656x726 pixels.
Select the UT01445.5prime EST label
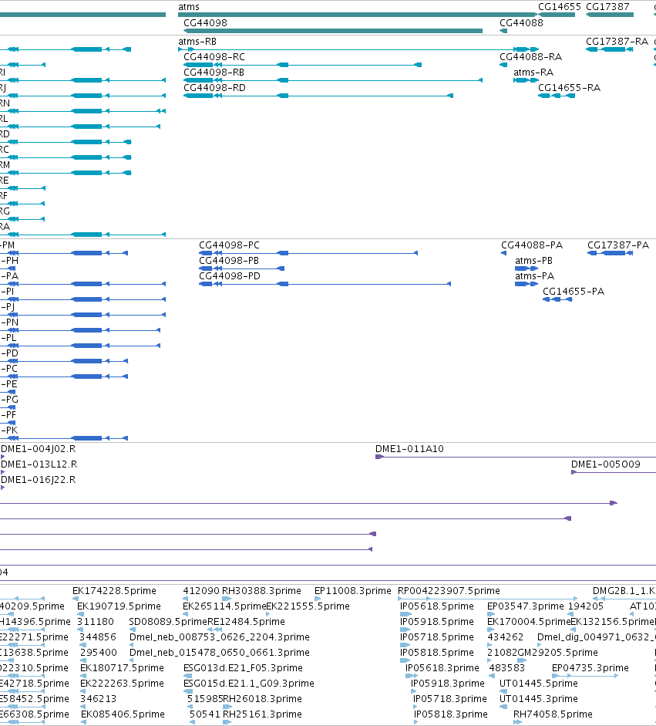539,684
